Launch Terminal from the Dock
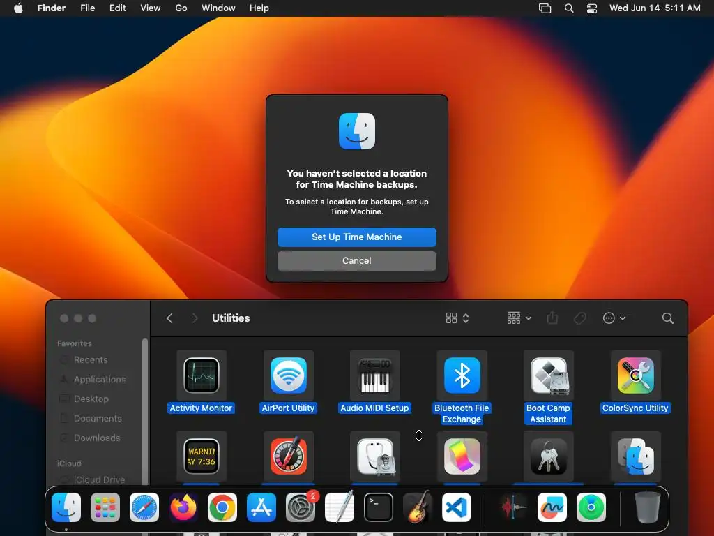Screen dimensions: 714x536 pos(379,507)
